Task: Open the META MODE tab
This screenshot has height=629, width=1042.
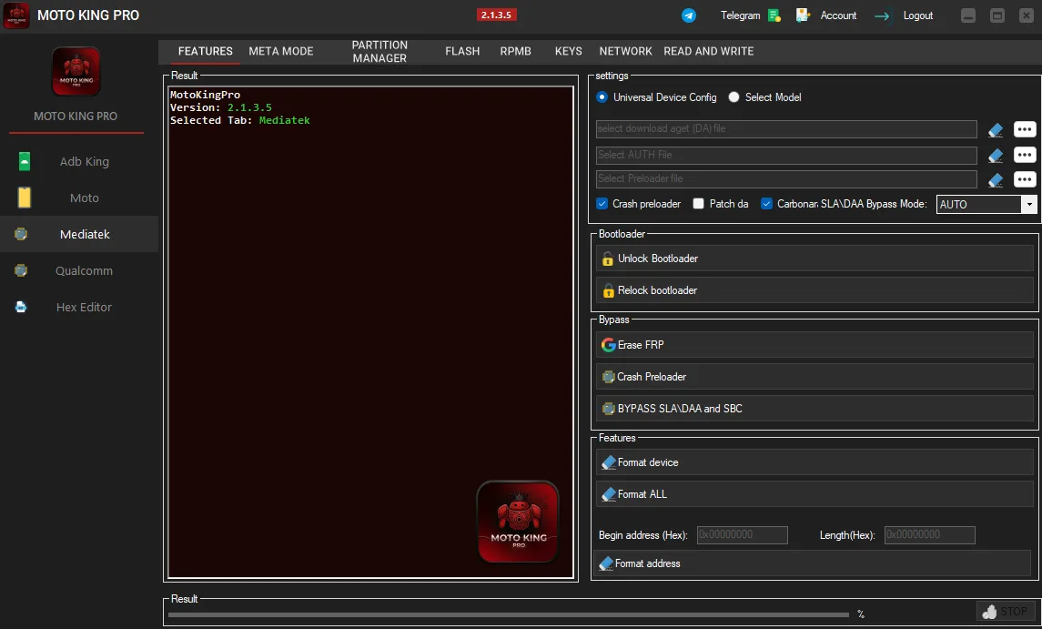Action: pyautogui.click(x=281, y=51)
